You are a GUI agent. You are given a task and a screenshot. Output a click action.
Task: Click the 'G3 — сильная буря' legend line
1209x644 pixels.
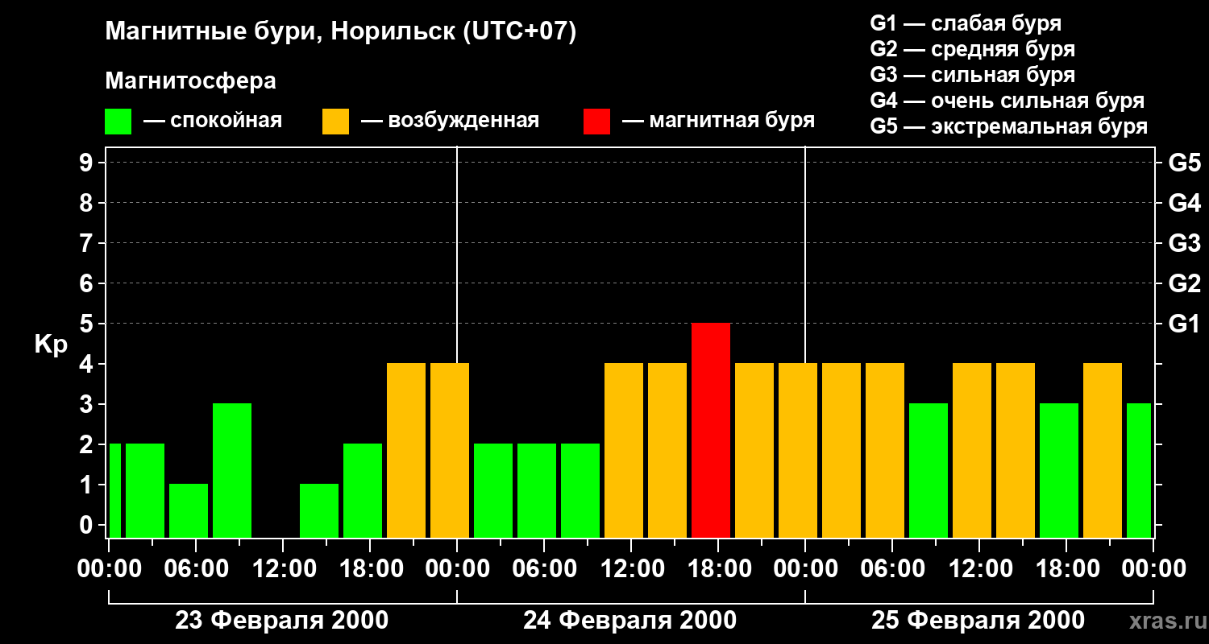click(x=972, y=75)
